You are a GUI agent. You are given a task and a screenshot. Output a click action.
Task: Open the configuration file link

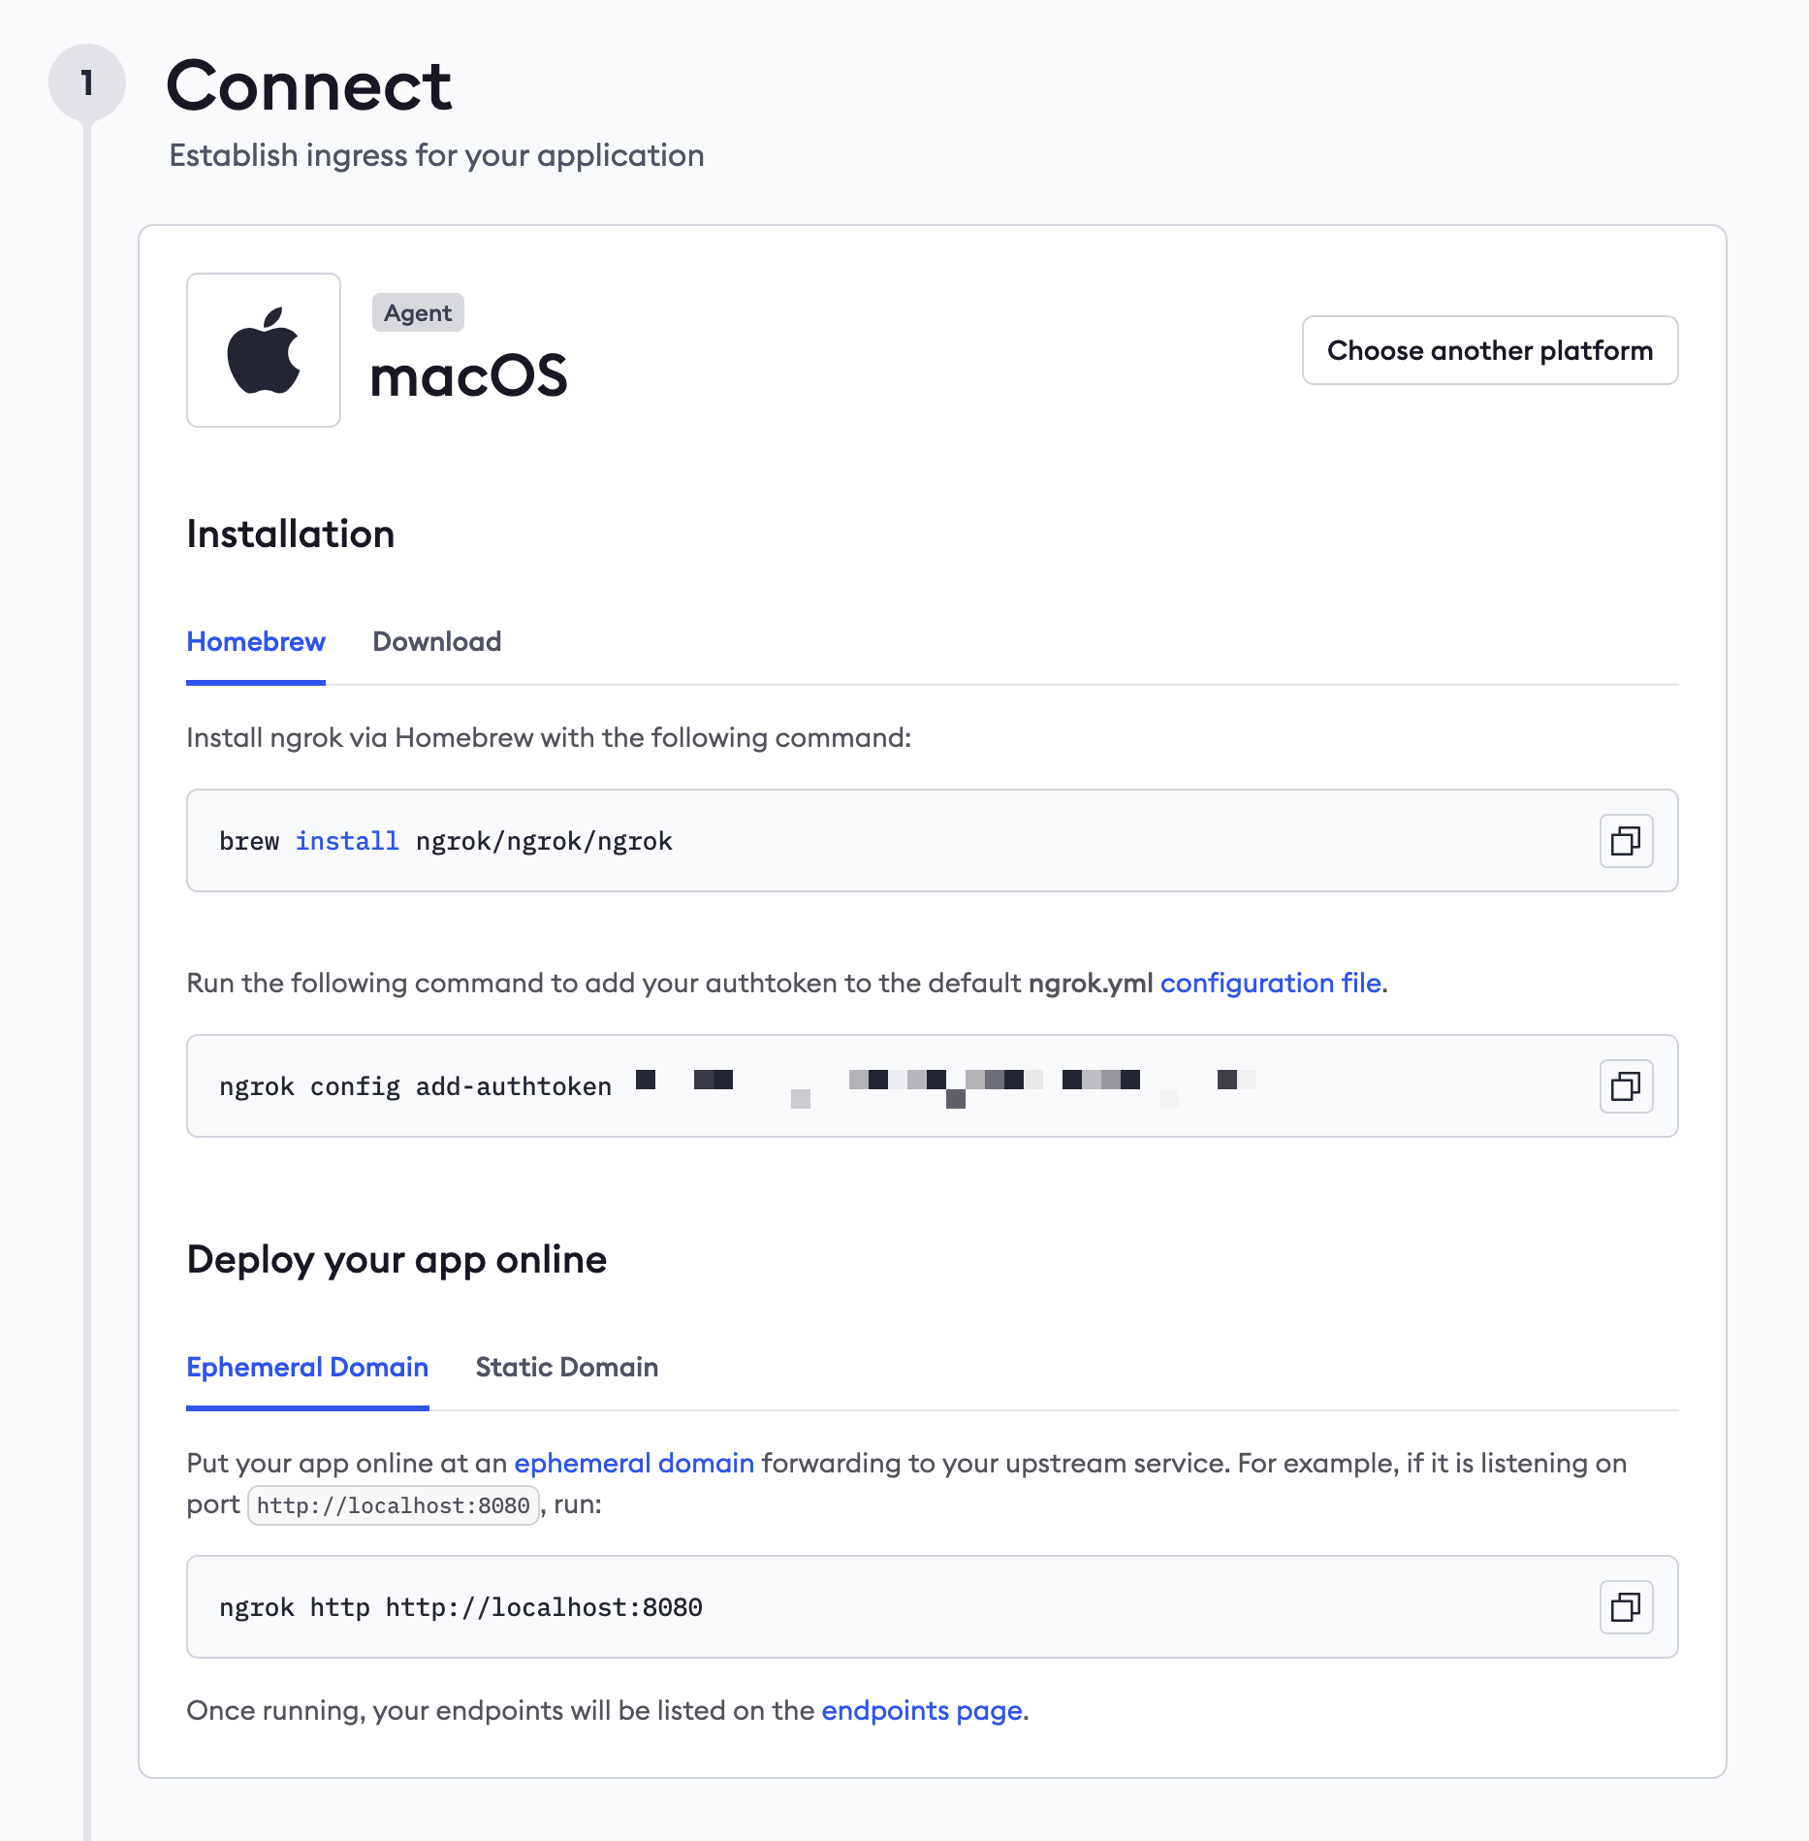tap(1271, 983)
